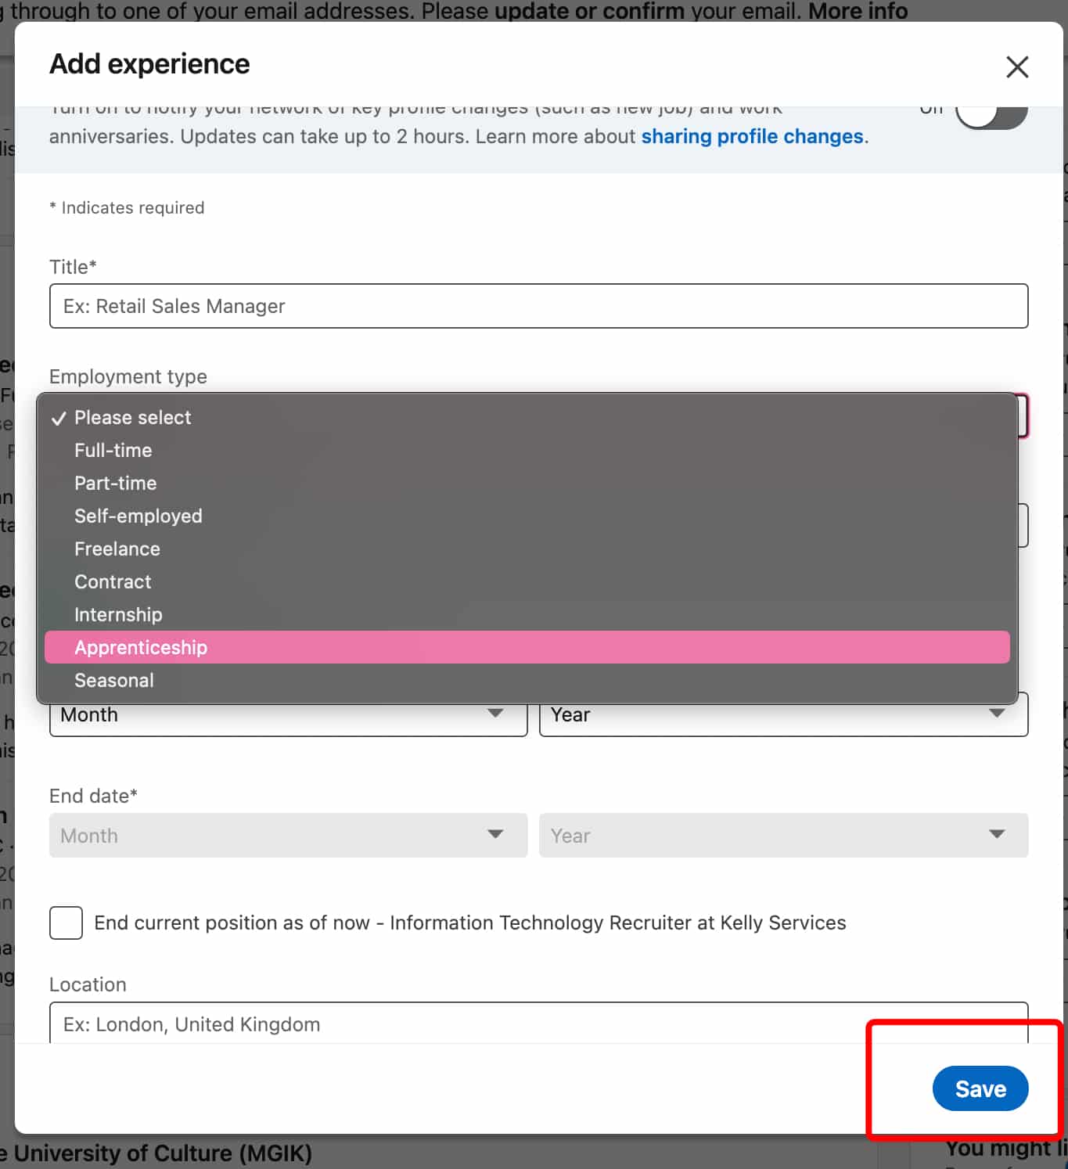Click the Save button
Screen dimensions: 1068x1169
coord(980,1088)
